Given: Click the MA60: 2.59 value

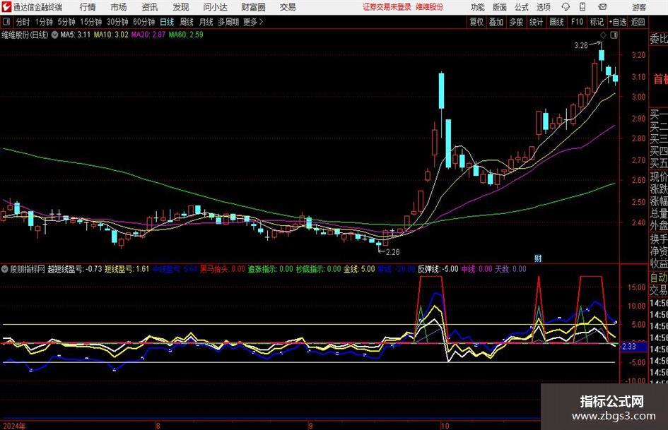Looking at the screenshot, I should (186, 35).
